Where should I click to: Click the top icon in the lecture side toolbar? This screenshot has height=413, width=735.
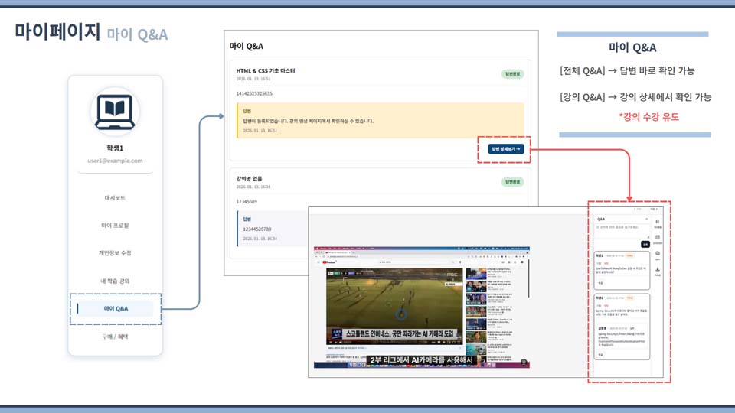[658, 222]
